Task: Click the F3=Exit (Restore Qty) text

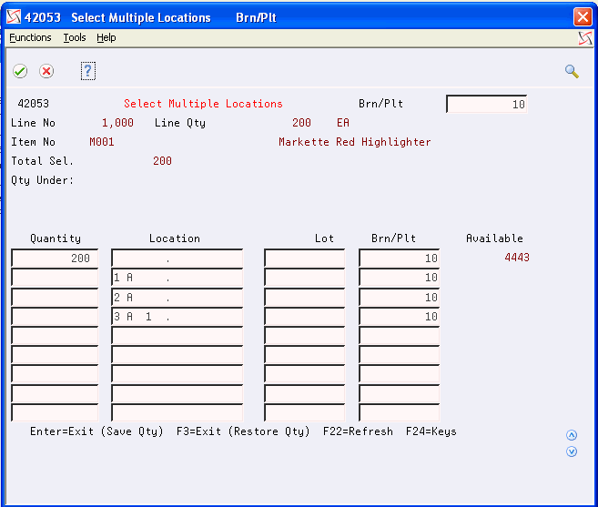Action: click(243, 431)
